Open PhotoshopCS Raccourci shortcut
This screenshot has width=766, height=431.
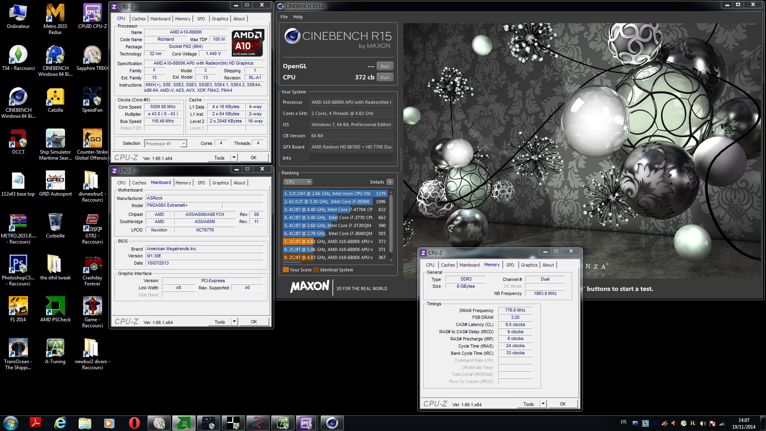click(x=18, y=270)
